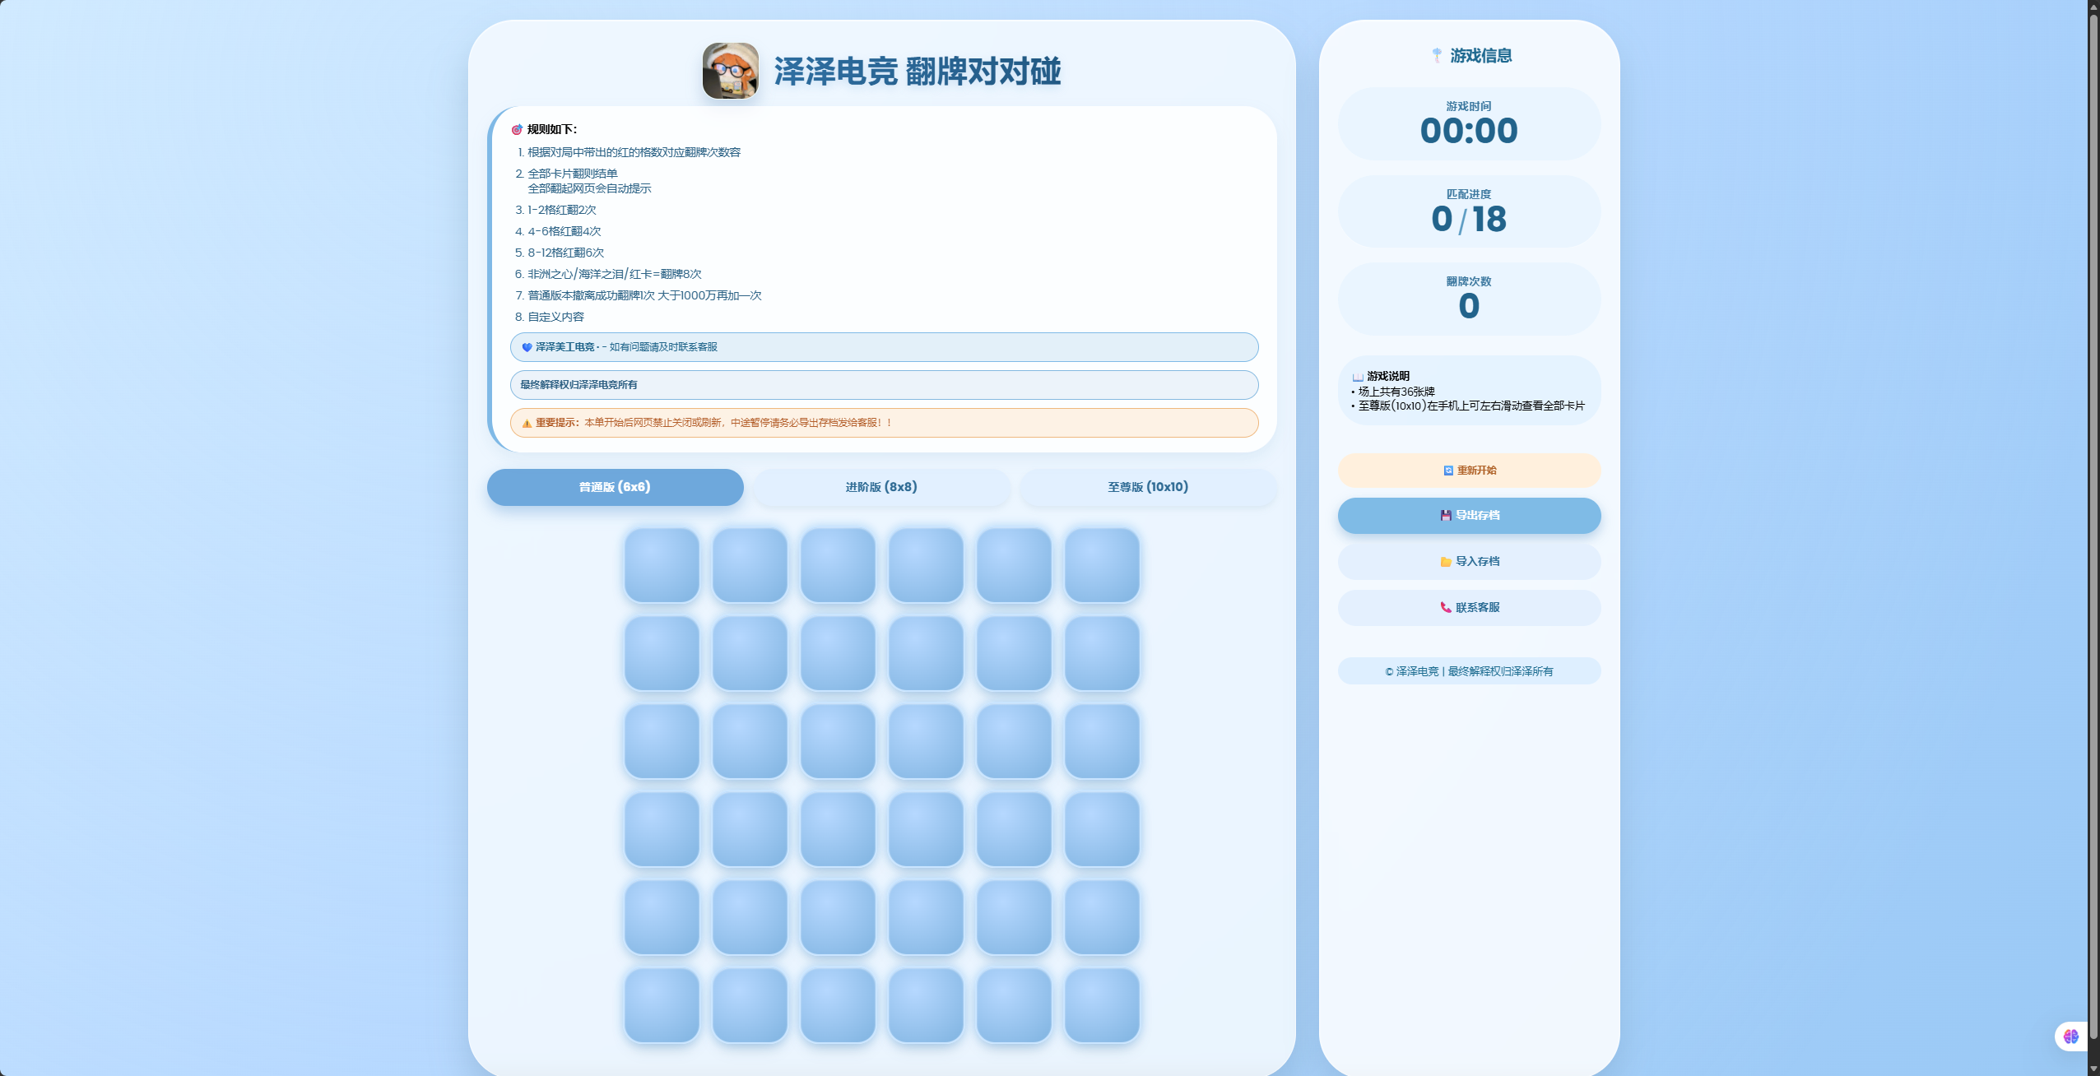Flip the fifth card in the fifth row
The width and height of the screenshot is (2100, 1076).
pyautogui.click(x=1014, y=917)
